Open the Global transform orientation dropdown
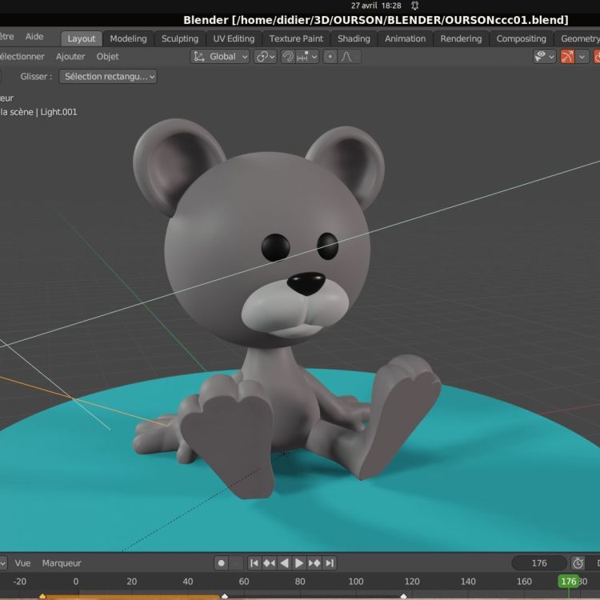Viewport: 600px width, 600px height. click(x=220, y=57)
